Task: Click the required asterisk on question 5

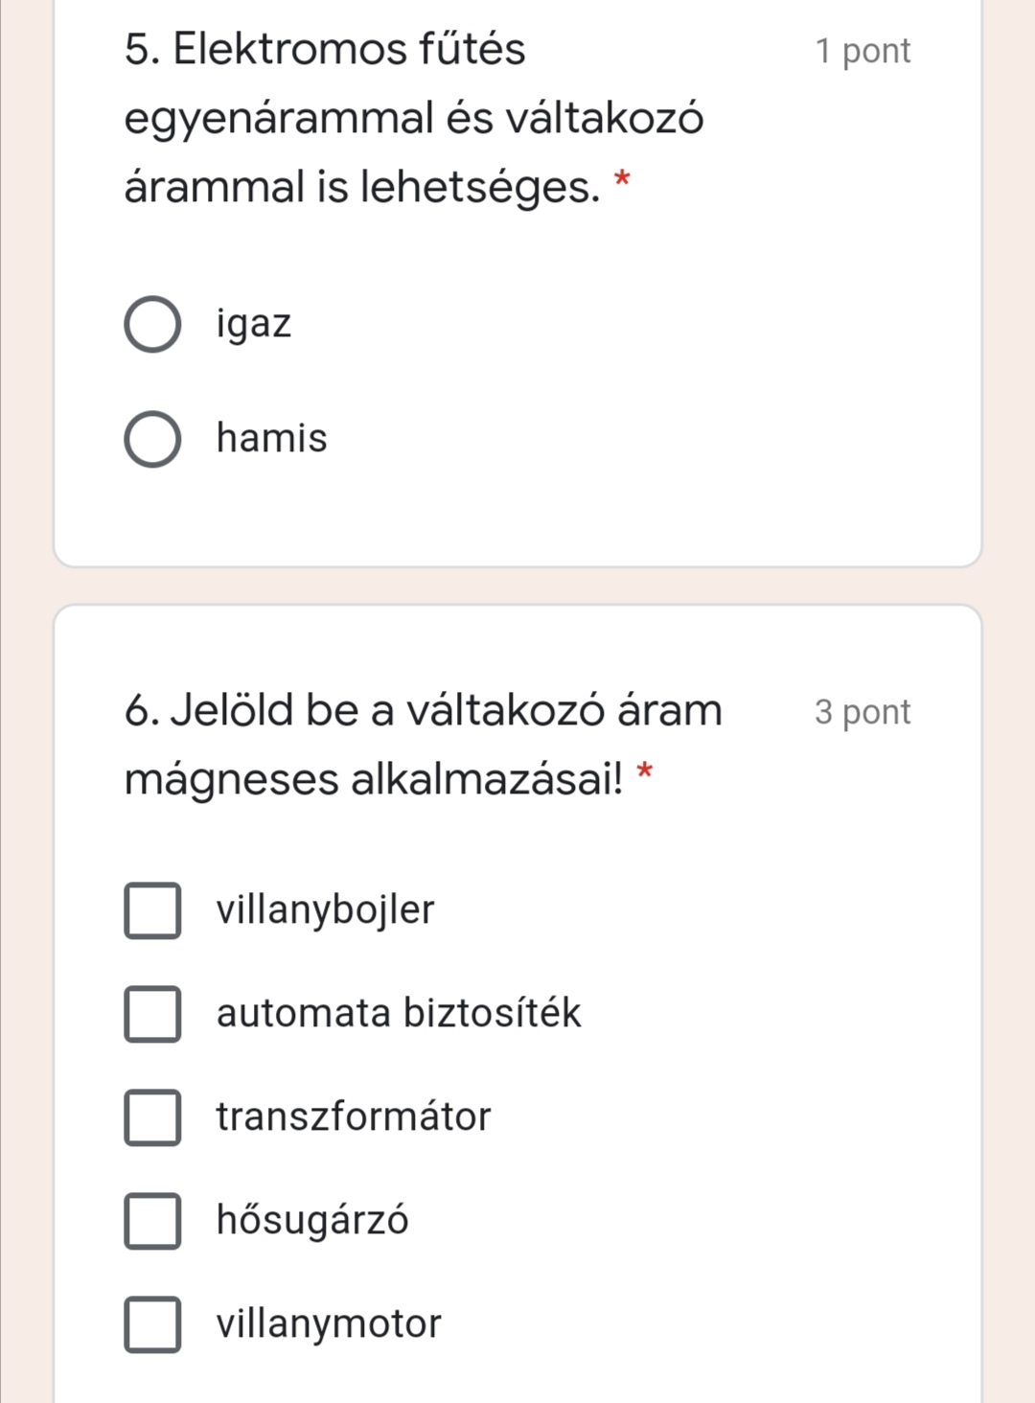Action: (x=622, y=180)
